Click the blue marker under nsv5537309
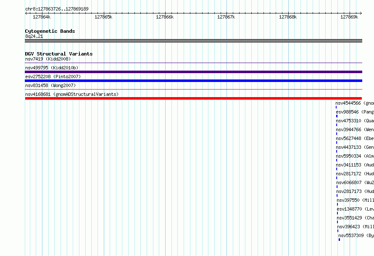The height and width of the screenshot is (256, 374). click(339, 240)
